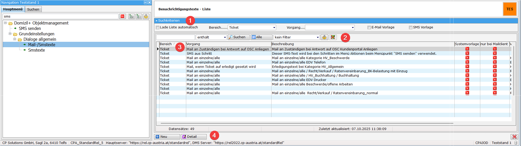Image resolution: width=521 pixels, height=146 pixels.
Task: Click the horizontal scrollbar under the list
Action: [x=306, y=123]
